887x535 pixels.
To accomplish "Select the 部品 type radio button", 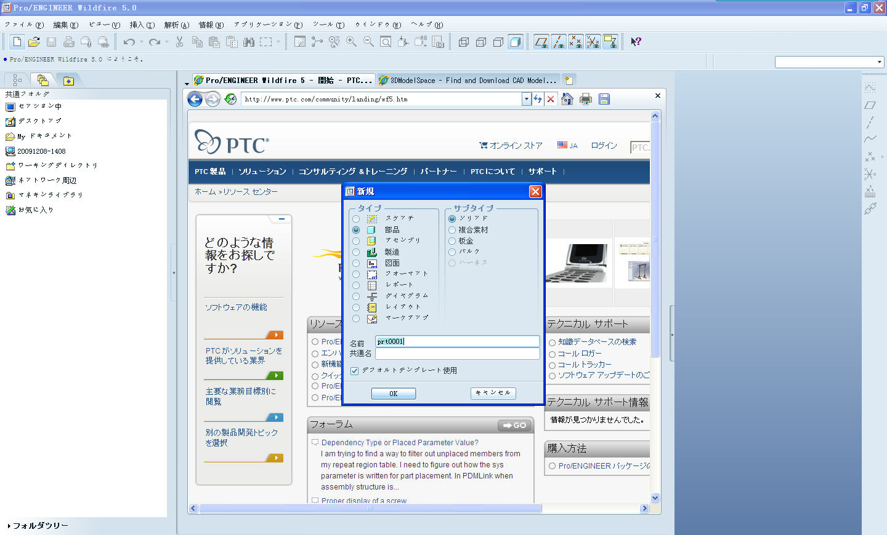I will [x=356, y=230].
